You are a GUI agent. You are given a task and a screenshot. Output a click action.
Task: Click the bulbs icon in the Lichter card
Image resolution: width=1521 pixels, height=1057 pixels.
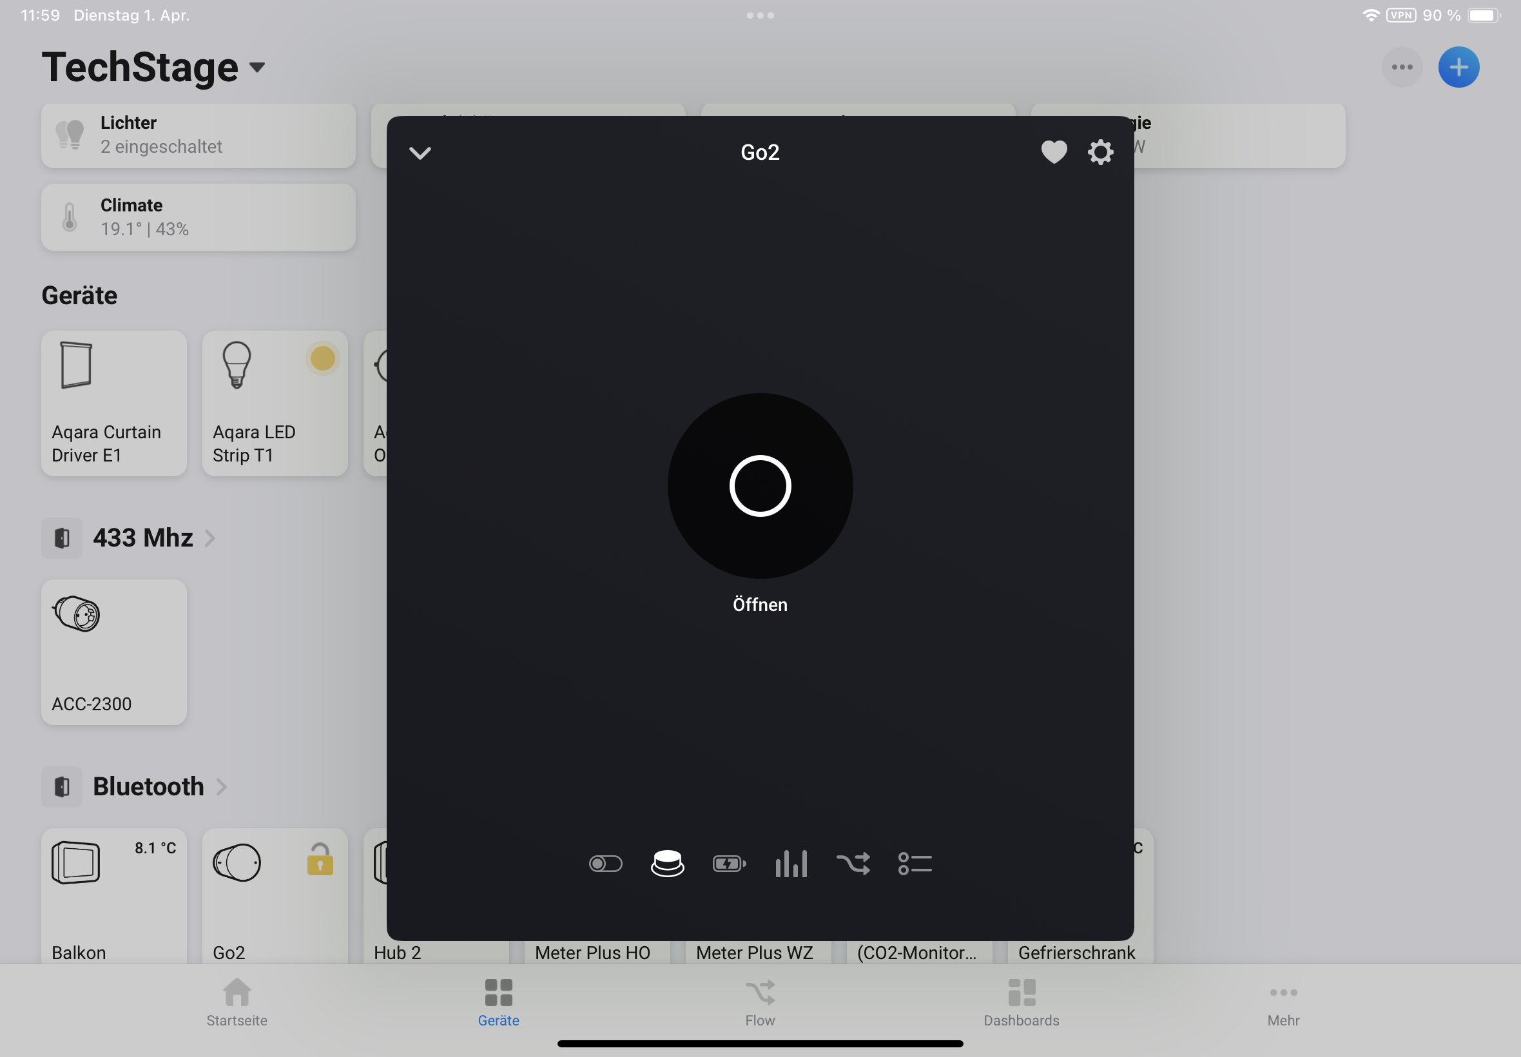pos(70,135)
